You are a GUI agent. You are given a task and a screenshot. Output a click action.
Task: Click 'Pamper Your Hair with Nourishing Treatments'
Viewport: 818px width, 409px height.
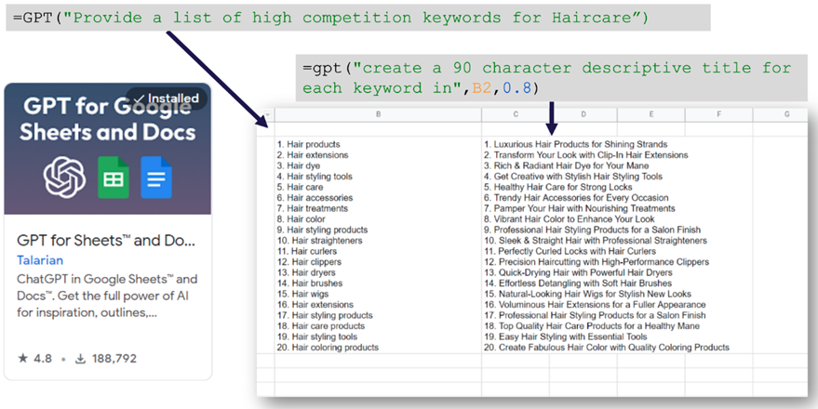[x=584, y=208]
